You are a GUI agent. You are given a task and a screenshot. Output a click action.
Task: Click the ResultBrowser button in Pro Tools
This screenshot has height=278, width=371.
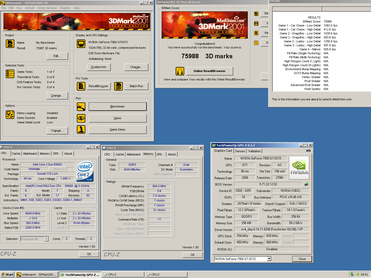coord(99,86)
